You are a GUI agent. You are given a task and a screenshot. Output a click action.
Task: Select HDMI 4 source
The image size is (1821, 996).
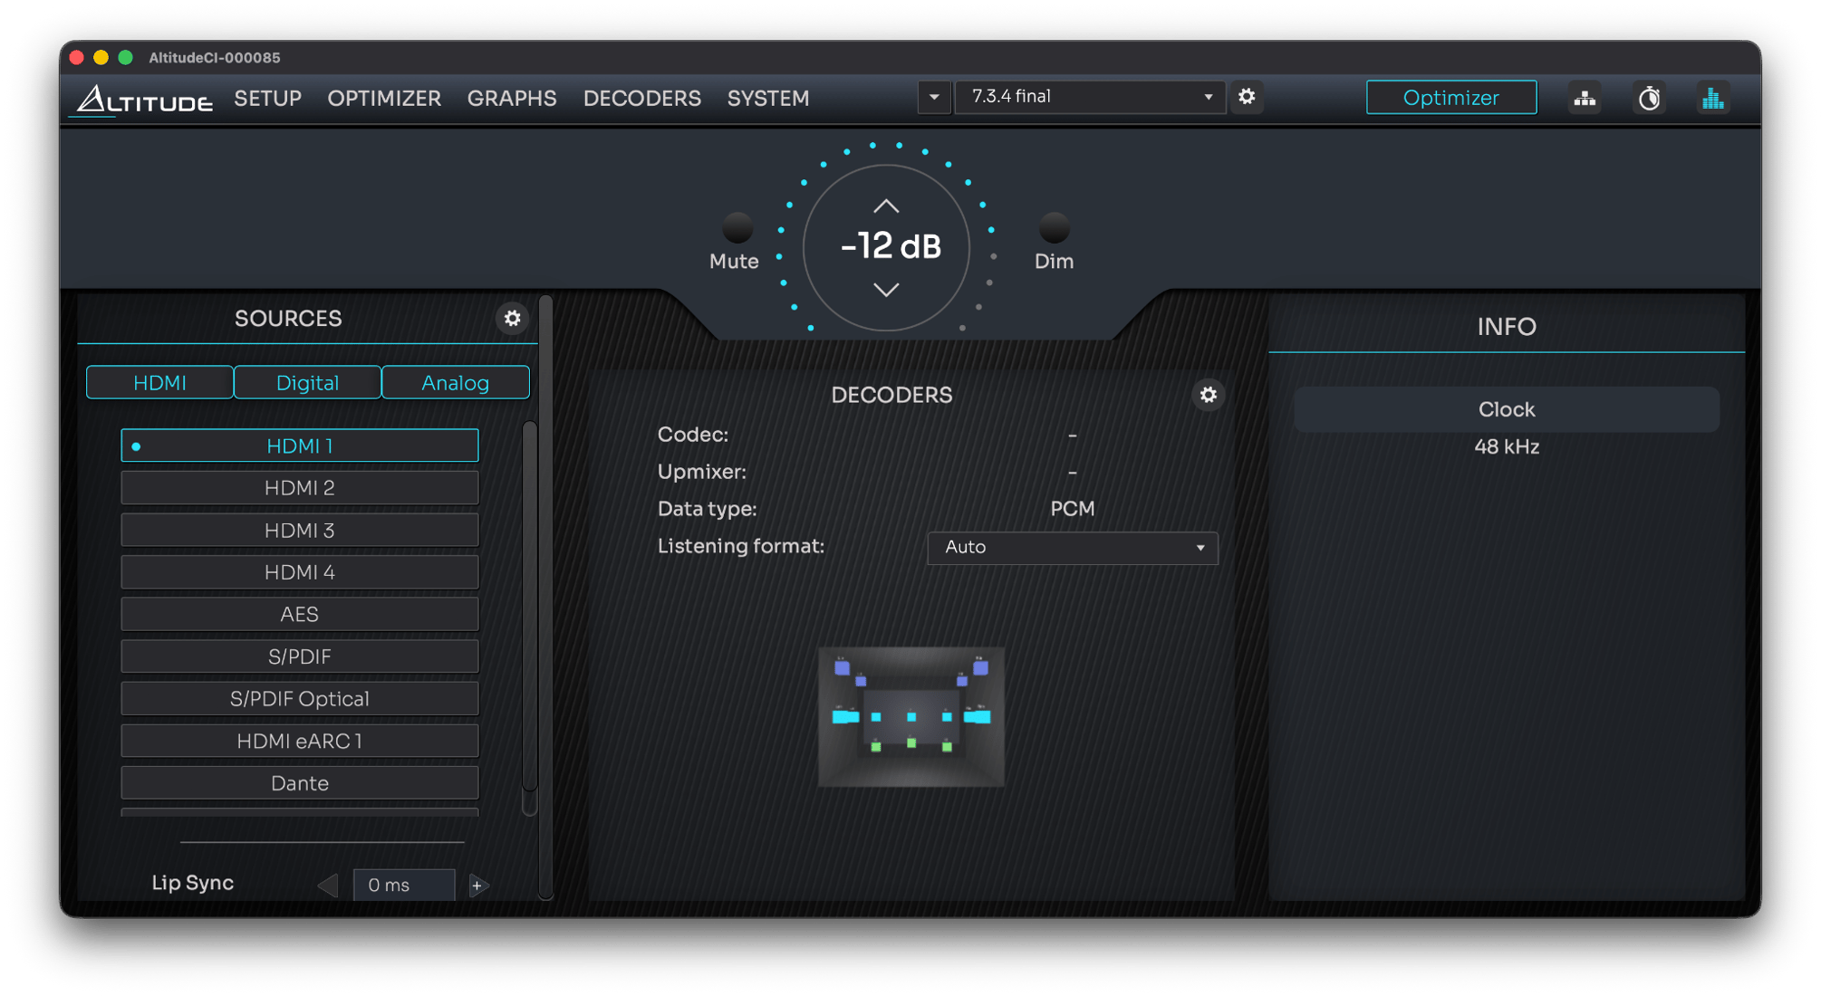coord(300,572)
